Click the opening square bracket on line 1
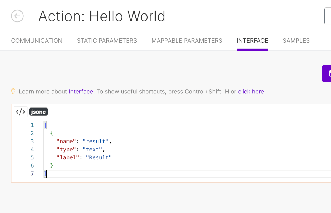The height and width of the screenshot is (213, 331). [x=45, y=125]
